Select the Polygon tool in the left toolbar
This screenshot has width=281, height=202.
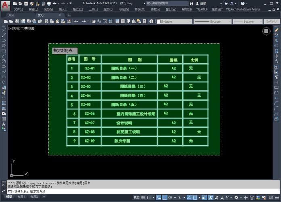tap(4, 46)
